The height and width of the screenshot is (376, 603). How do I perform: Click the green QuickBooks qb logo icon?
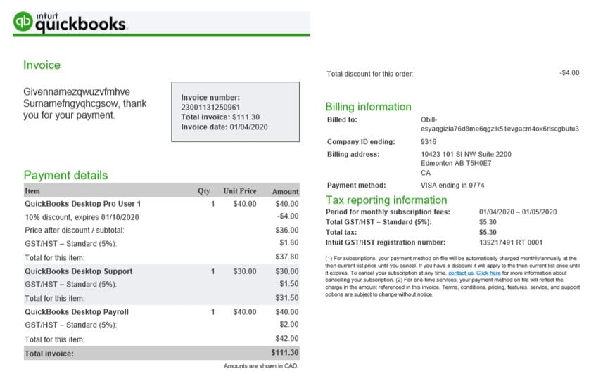pyautogui.click(x=23, y=22)
